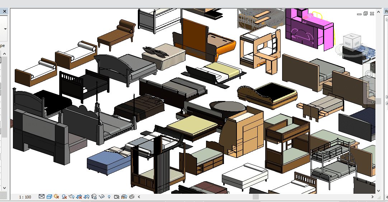Collapse the top Project Browser tree node
Viewport: 388px width, 202px height.
click(x=387, y=20)
